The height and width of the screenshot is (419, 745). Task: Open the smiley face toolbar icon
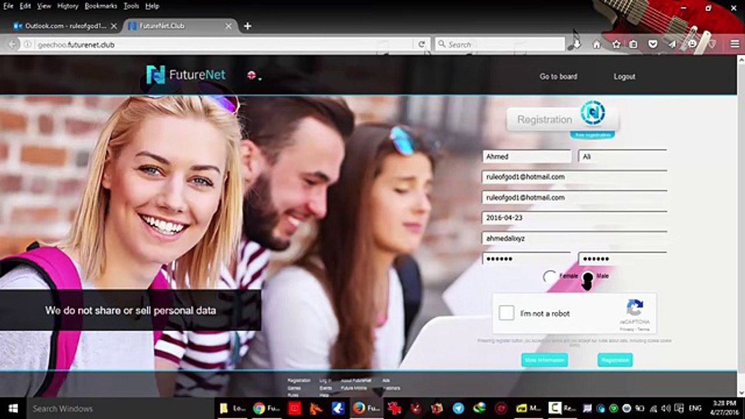[x=691, y=44]
